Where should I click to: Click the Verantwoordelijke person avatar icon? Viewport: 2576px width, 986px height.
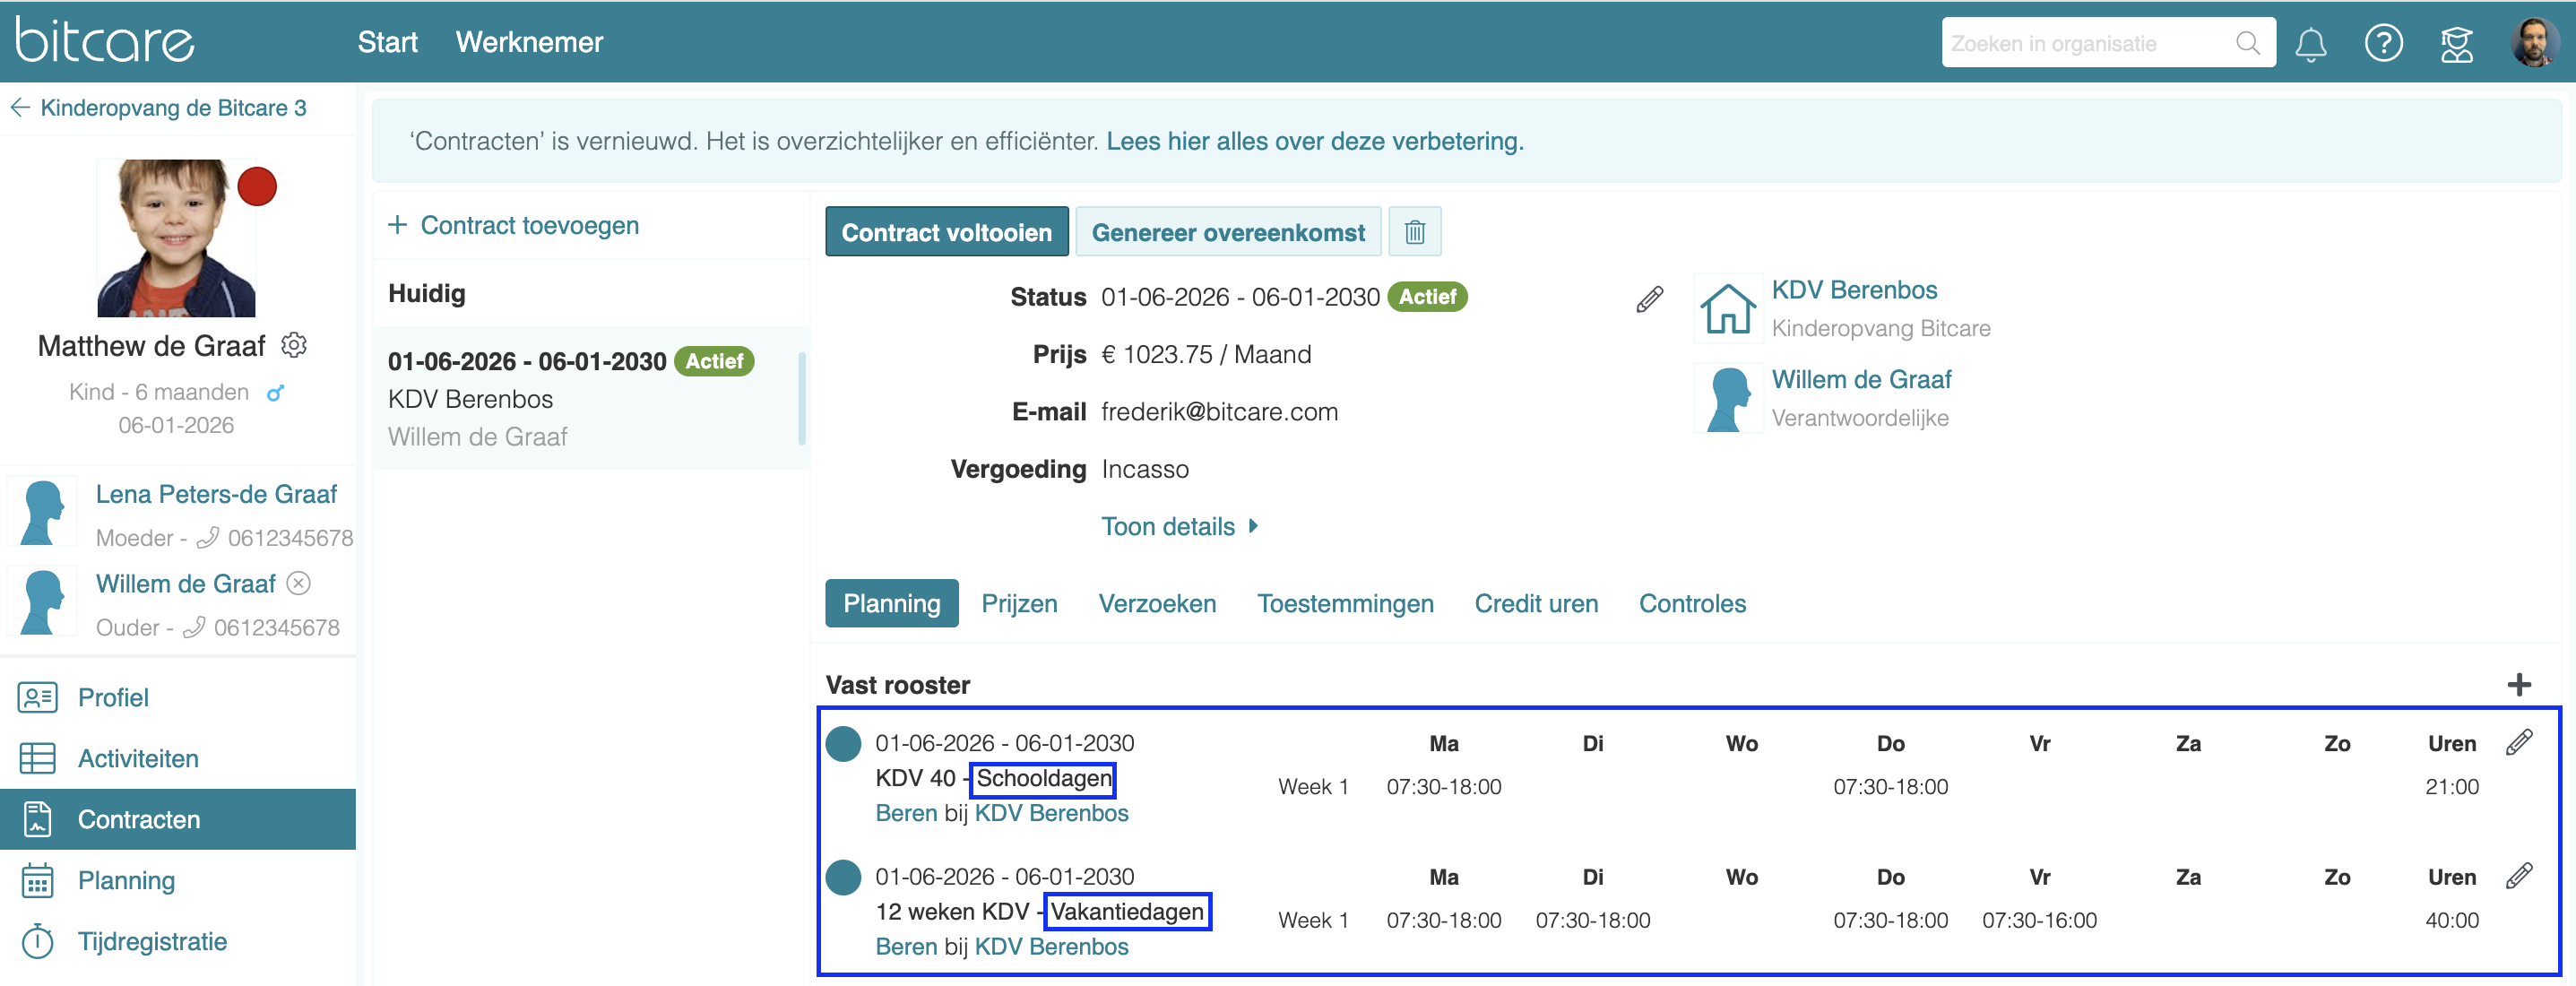point(1727,398)
